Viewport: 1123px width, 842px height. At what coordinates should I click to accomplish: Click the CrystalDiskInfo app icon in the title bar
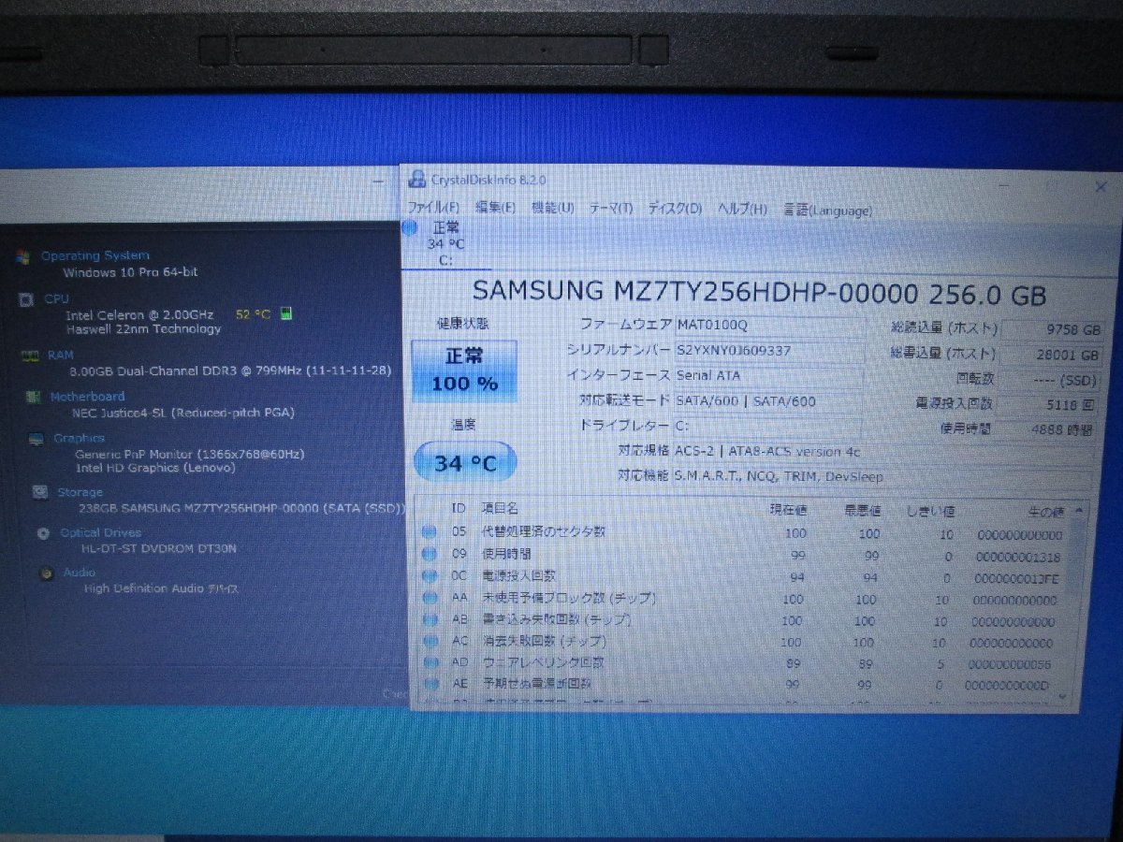417,180
